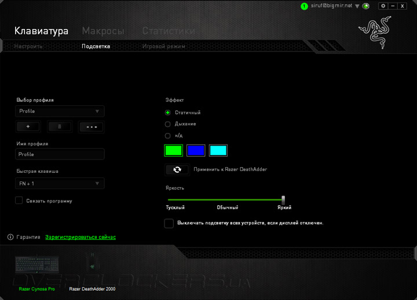Open the Быстрая клавиша FN + 1 dropdown
Viewport: 417px width, 300px height.
pyautogui.click(x=60, y=183)
